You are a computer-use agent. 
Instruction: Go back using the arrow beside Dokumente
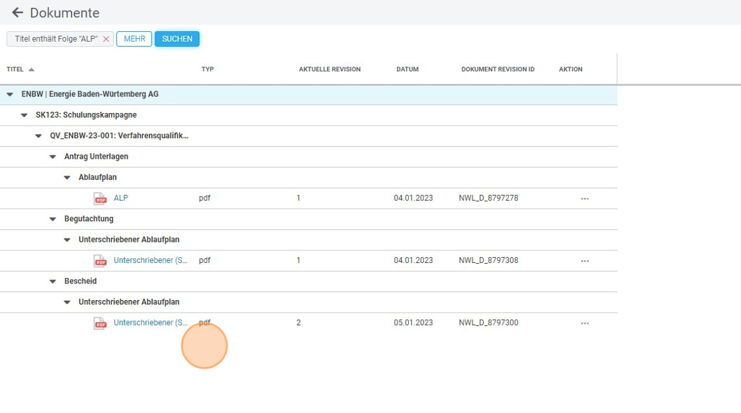[17, 13]
